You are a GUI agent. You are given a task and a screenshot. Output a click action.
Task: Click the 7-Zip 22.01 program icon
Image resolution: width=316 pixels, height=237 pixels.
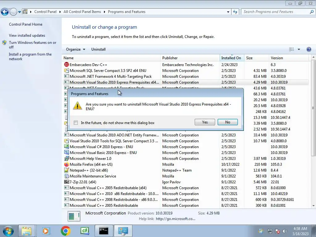pos(66,182)
